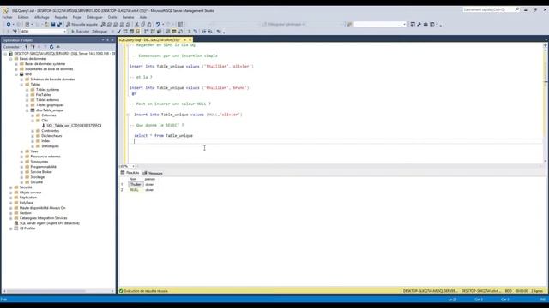Click the comment selection icon in SQL toolbar

[189, 32]
